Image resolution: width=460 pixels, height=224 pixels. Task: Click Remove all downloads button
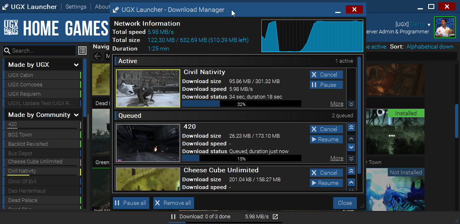174,203
